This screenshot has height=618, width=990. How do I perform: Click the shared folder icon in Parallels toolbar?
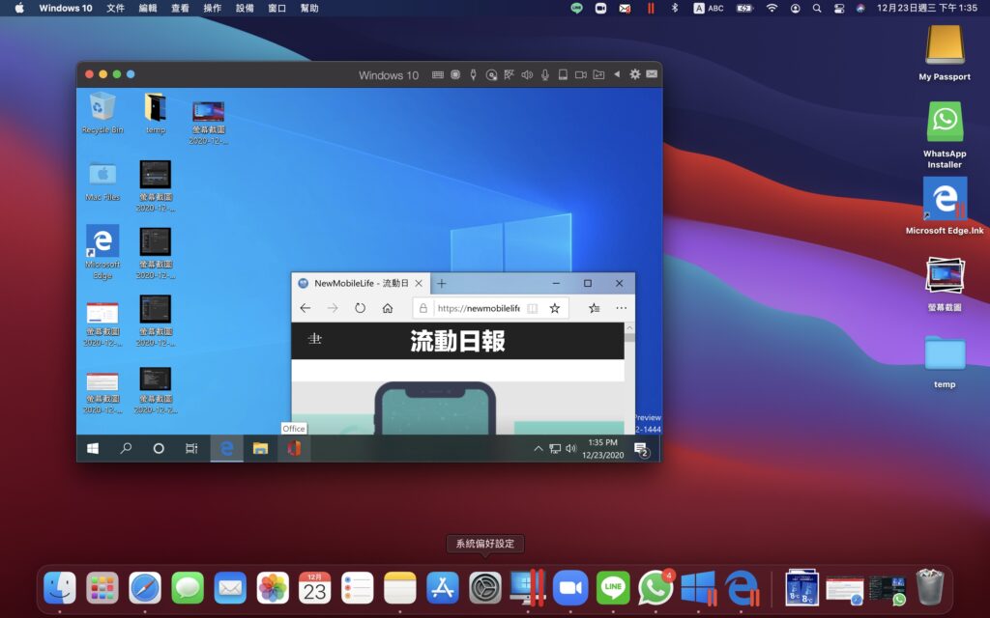click(598, 74)
